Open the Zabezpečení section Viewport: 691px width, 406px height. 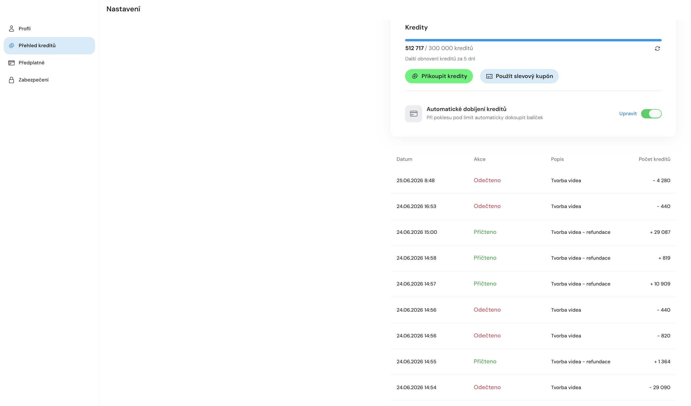click(x=49, y=80)
